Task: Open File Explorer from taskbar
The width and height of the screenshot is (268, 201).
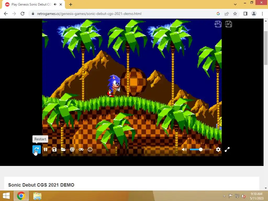Action: click(37, 196)
